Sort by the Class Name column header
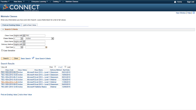The height and width of the screenshot is (110, 196). coord(39,70)
